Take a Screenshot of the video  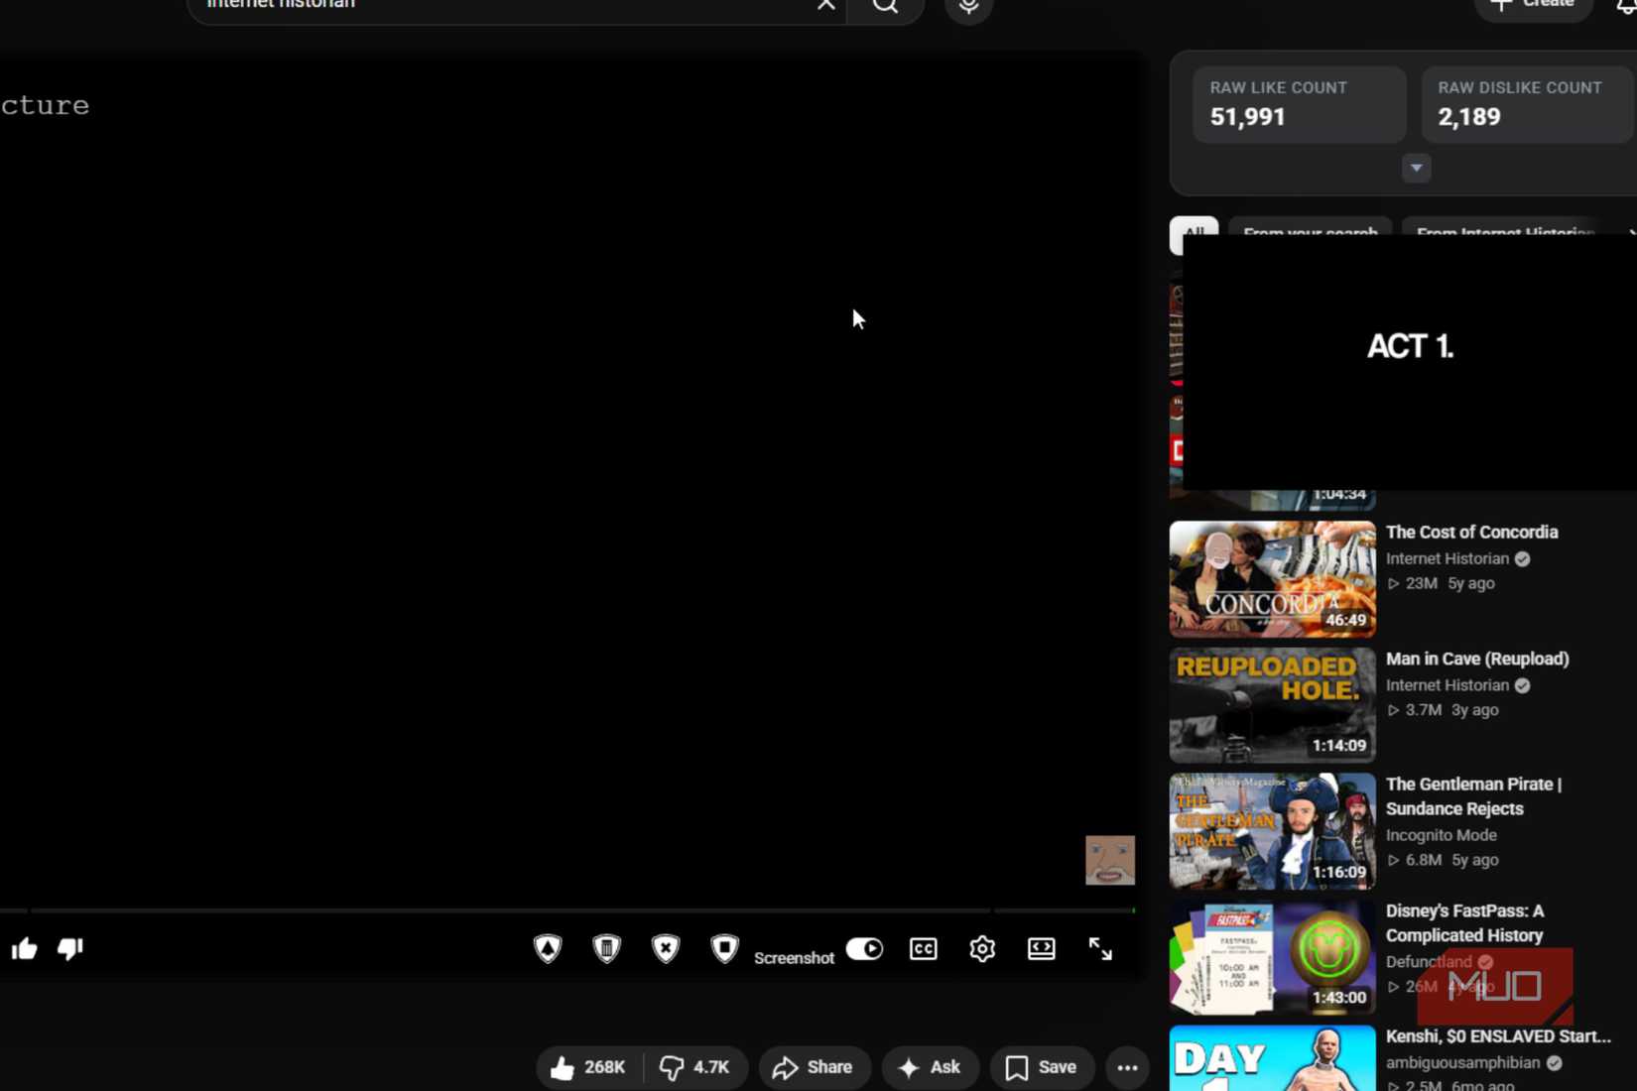(794, 957)
